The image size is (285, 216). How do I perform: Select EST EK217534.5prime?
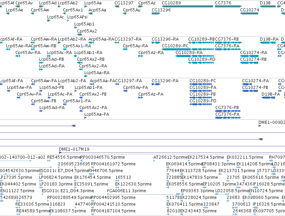pos(188,161)
